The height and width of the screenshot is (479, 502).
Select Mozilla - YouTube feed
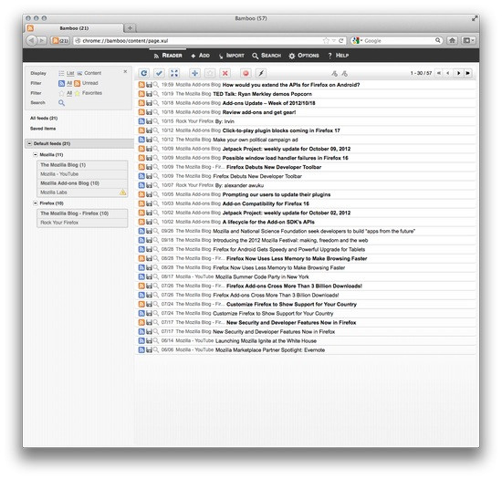coord(82,174)
